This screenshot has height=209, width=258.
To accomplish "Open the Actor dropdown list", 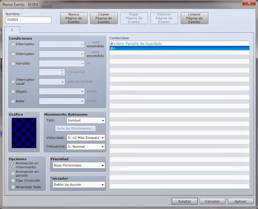I will point(62,101).
